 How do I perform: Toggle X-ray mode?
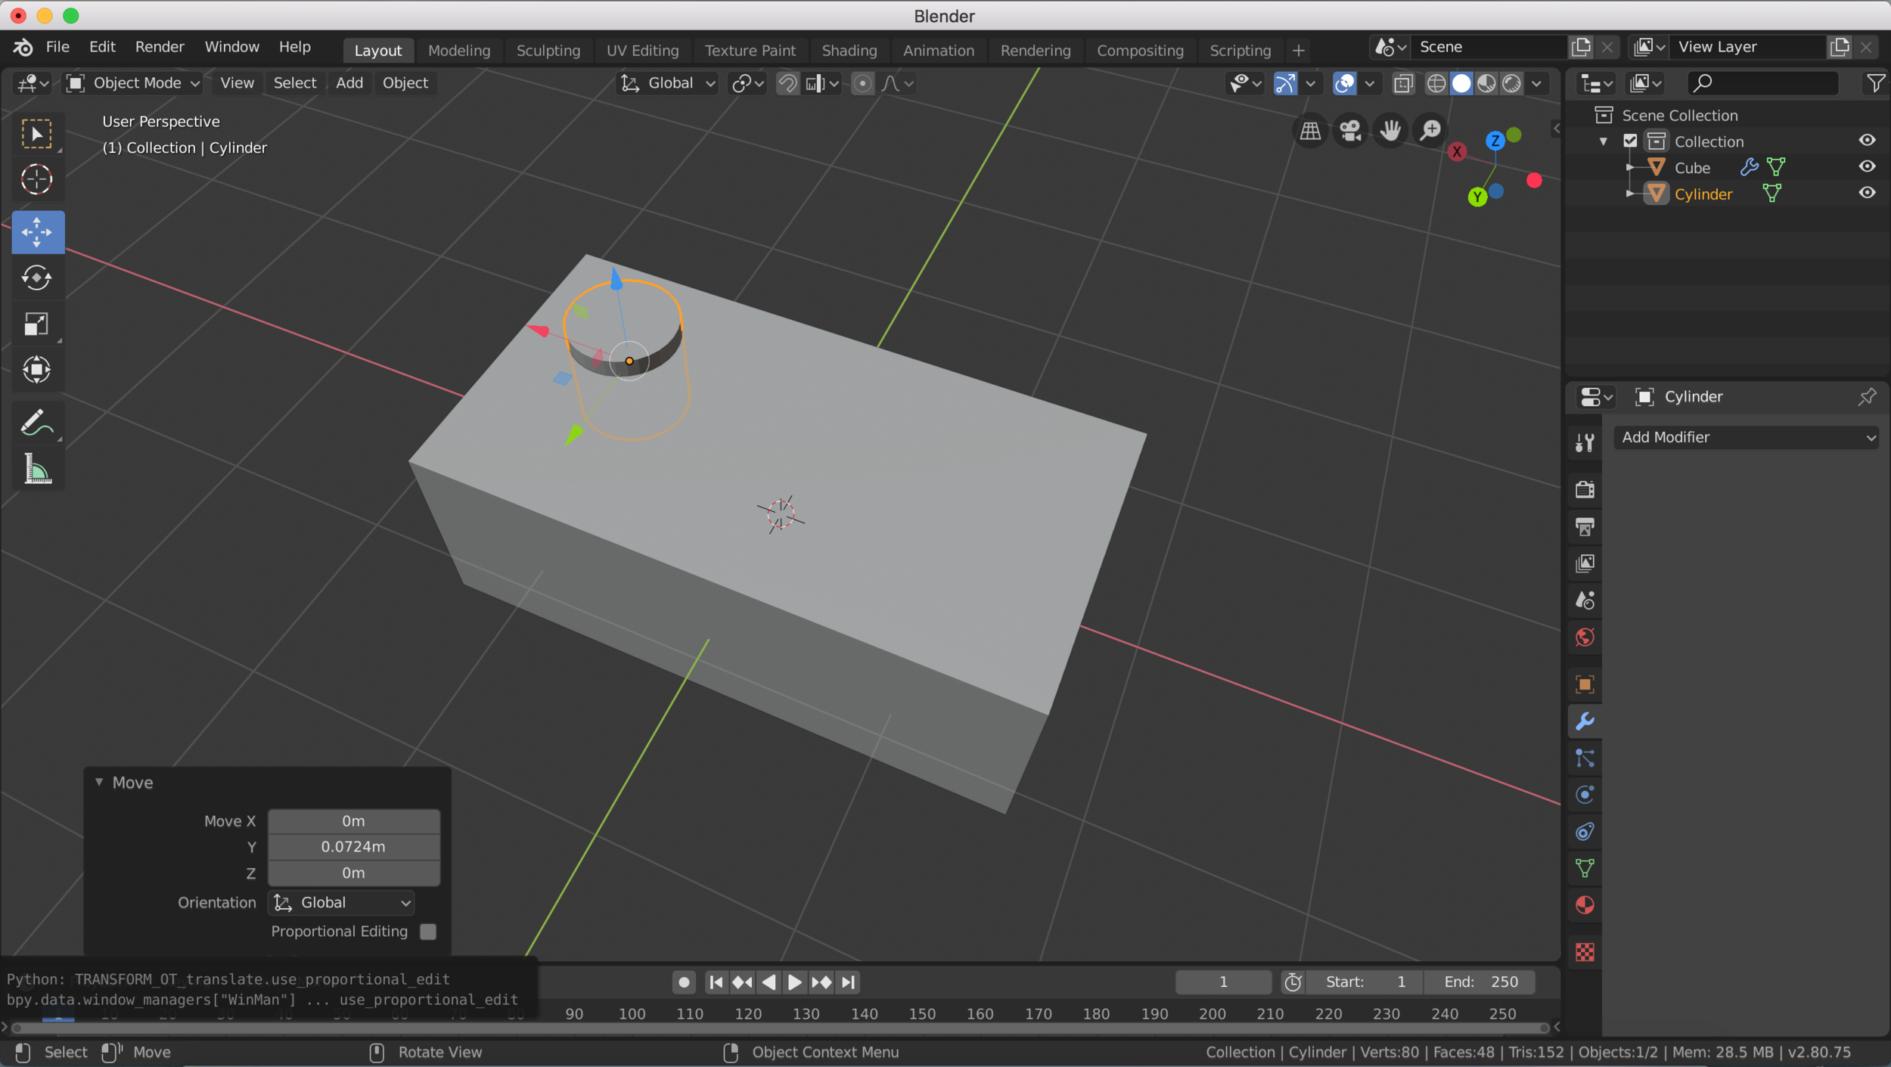coord(1403,83)
